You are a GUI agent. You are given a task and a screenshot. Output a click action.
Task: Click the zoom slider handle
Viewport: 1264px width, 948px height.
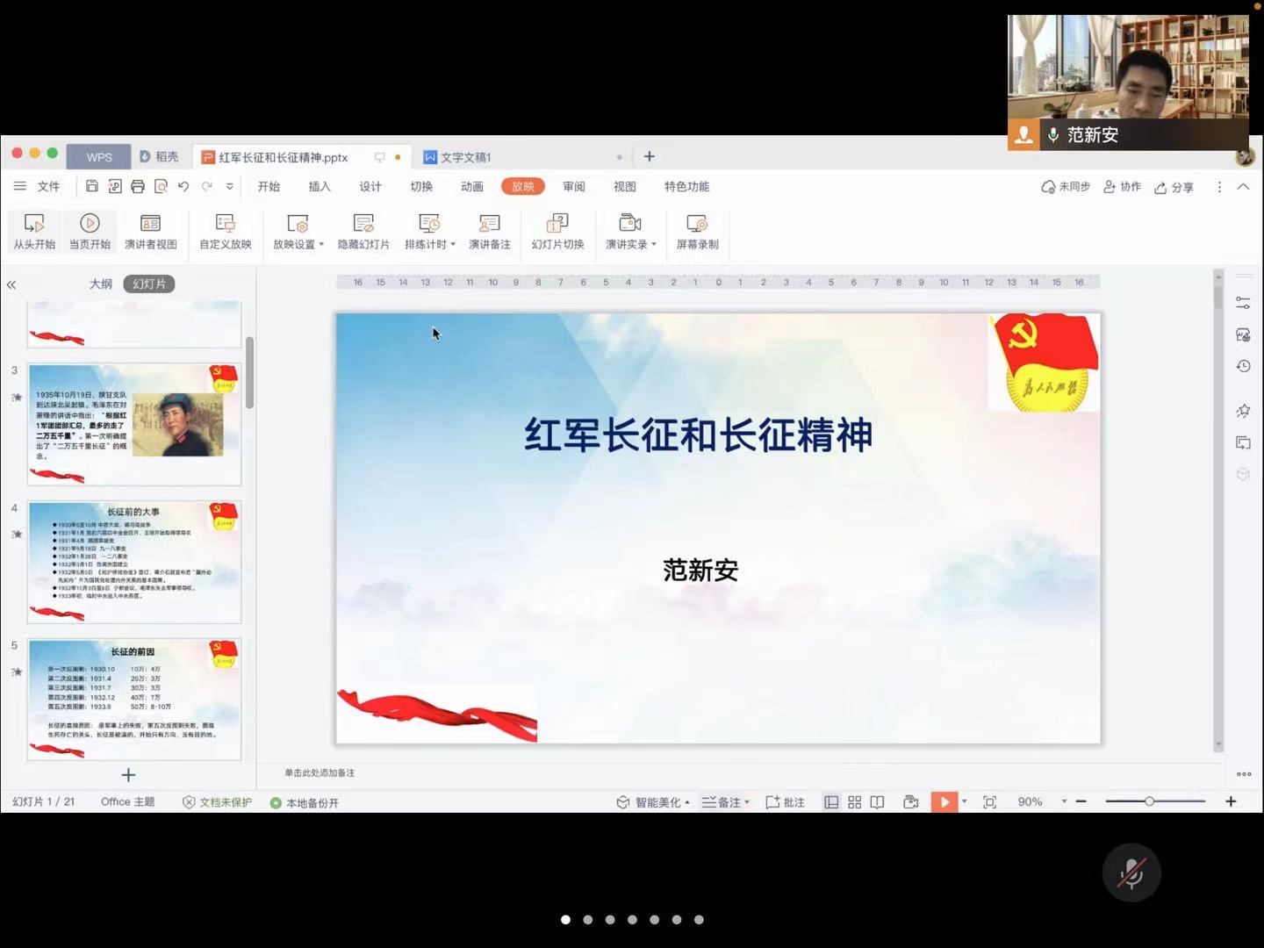click(x=1149, y=801)
